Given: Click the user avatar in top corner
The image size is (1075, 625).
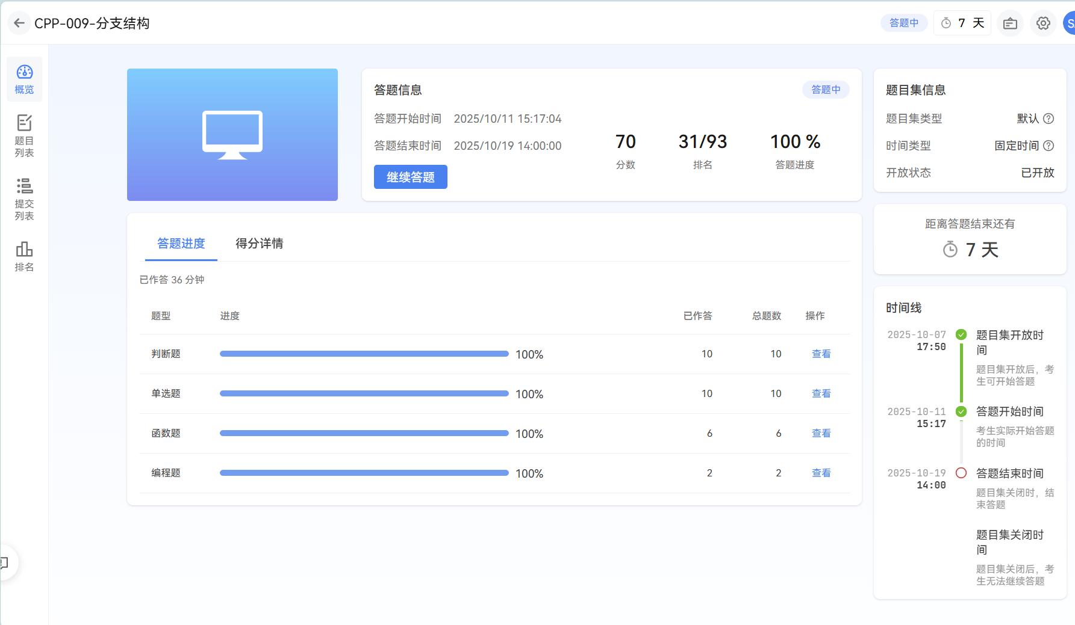Looking at the screenshot, I should pyautogui.click(x=1069, y=23).
